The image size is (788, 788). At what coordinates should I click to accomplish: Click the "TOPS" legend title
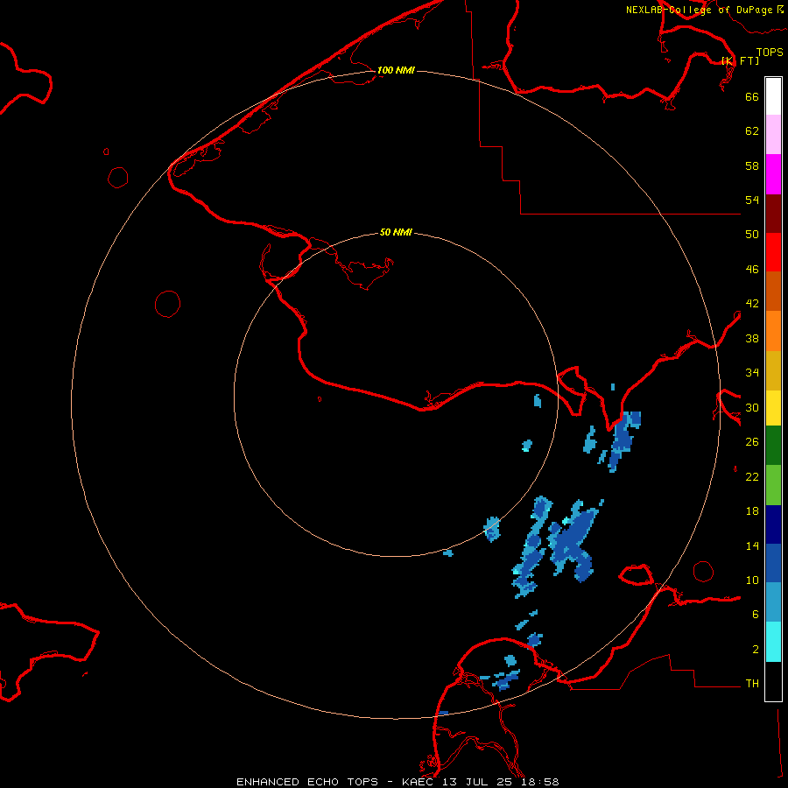coord(770,52)
